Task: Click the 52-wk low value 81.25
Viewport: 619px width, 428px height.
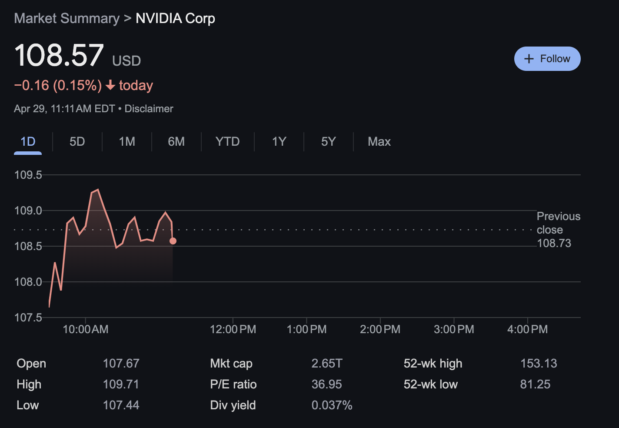Action: click(535, 385)
